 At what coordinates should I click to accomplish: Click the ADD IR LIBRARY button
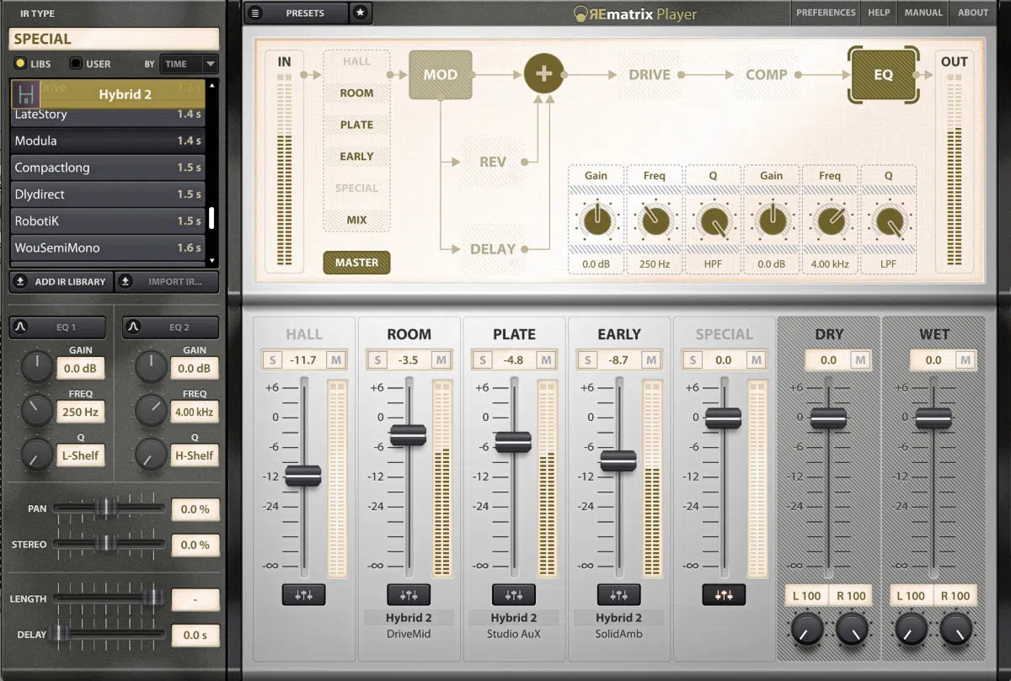(x=60, y=281)
